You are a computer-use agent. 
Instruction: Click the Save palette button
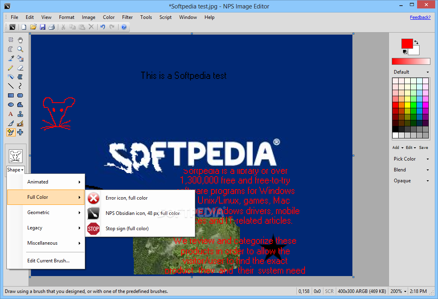424,147
